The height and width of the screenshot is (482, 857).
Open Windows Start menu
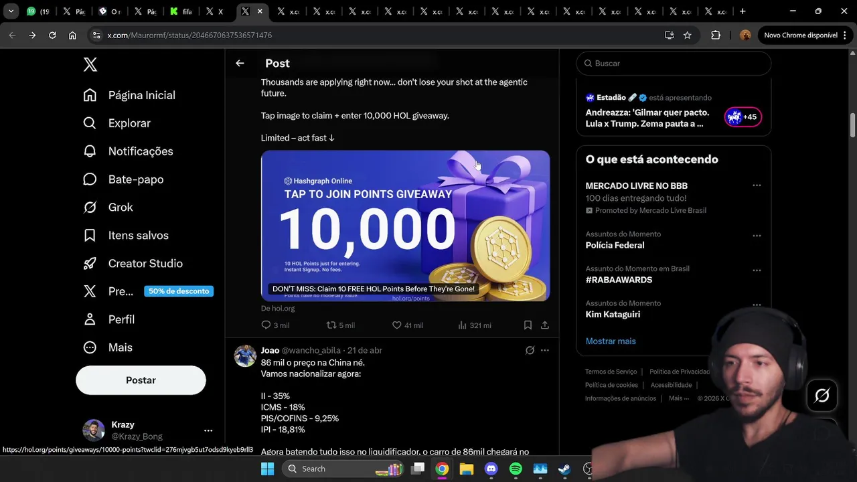tap(267, 469)
